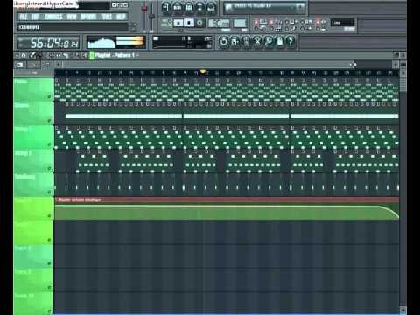
Task: Click the main volume slider knob
Action: tap(144, 8)
